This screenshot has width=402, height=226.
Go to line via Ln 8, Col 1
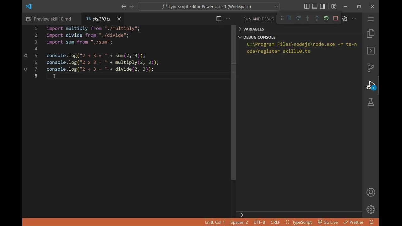click(215, 222)
